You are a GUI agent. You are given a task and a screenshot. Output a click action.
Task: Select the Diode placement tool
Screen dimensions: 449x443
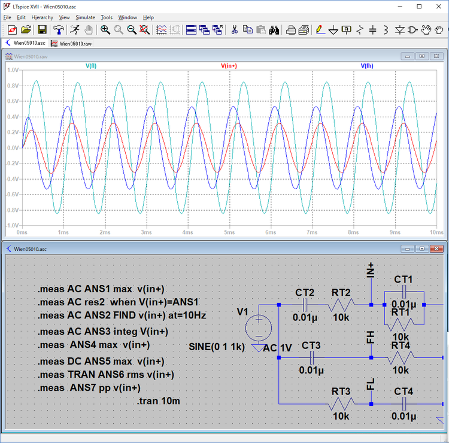[399, 29]
